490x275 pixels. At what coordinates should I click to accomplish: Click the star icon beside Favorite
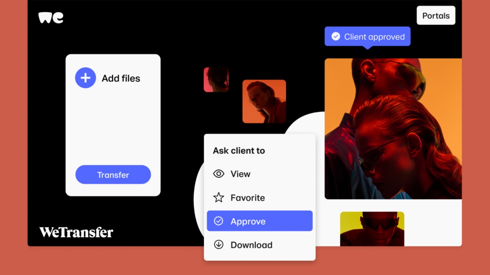click(x=219, y=198)
